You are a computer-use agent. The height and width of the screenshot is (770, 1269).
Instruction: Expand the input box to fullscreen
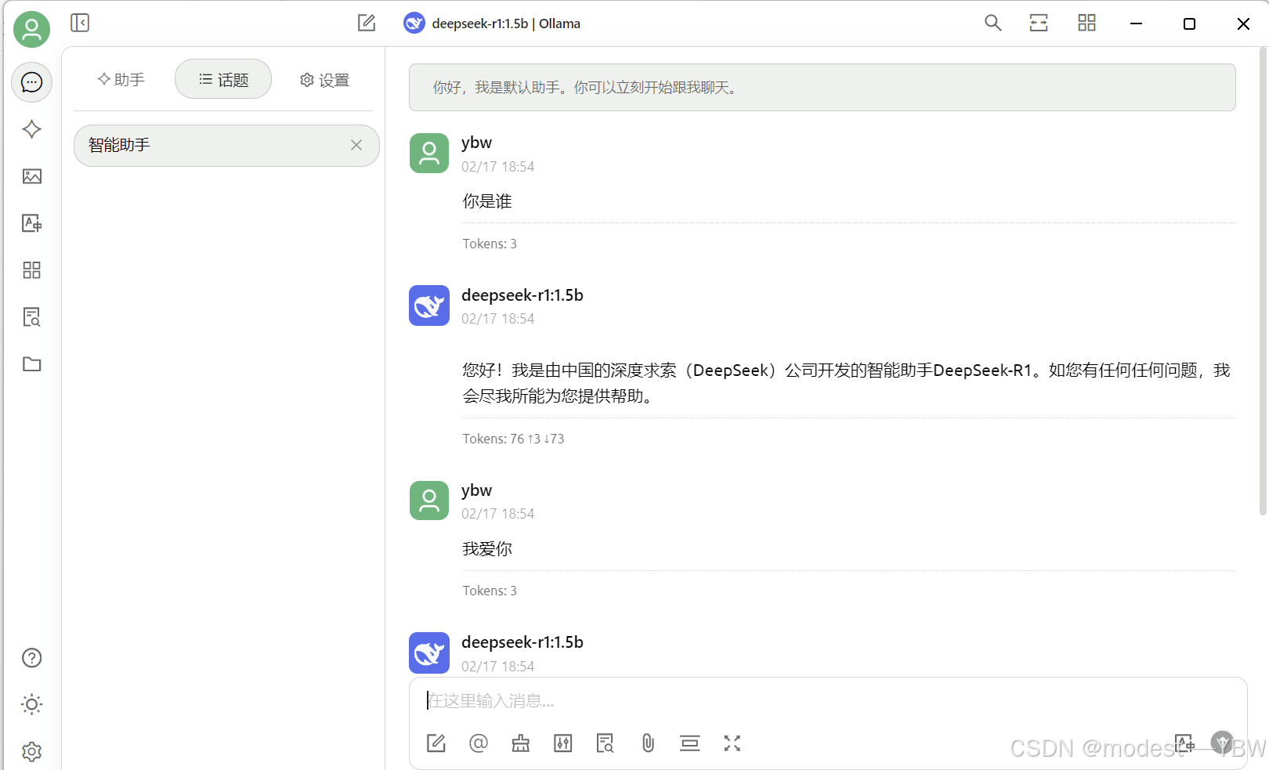pos(732,743)
